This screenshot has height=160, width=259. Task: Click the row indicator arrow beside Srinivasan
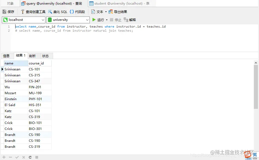2,69
